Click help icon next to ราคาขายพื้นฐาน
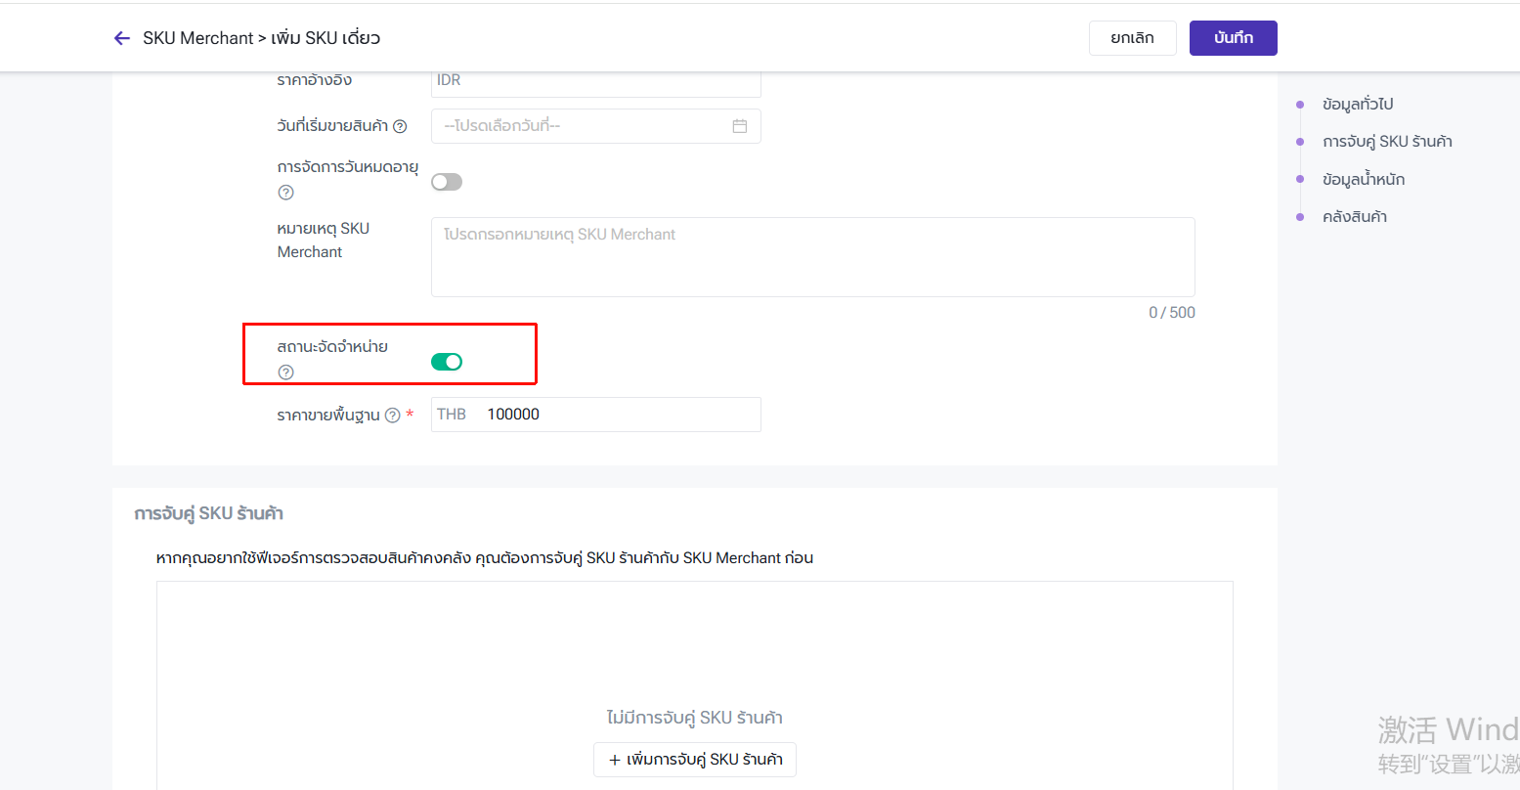The height and width of the screenshot is (790, 1520). click(392, 415)
